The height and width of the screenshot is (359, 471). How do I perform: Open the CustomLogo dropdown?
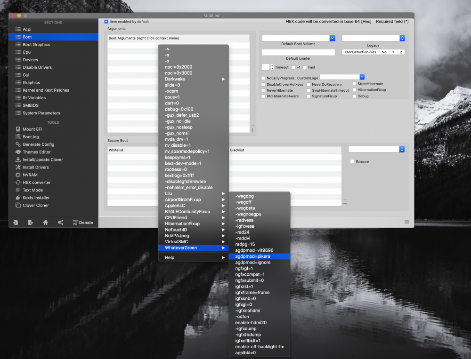pyautogui.click(x=362, y=77)
